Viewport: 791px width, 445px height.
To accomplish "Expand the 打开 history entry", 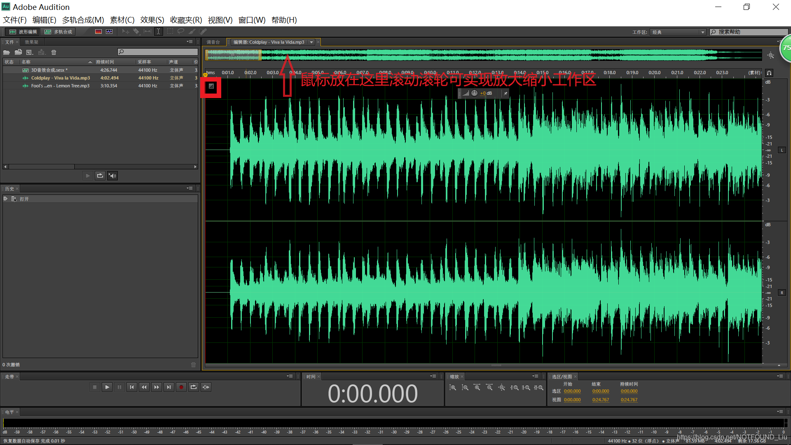I will pos(5,199).
